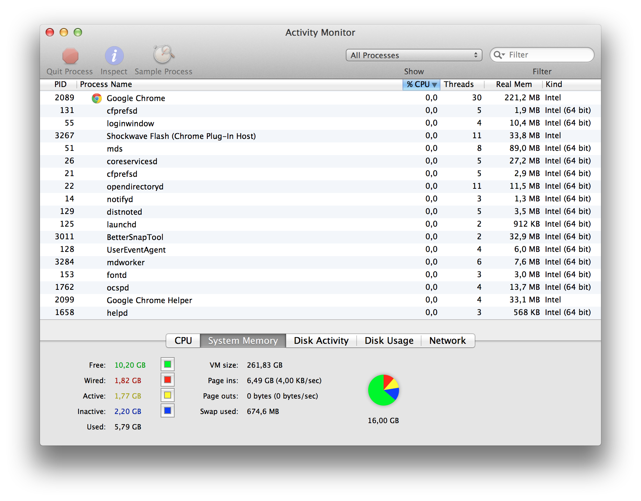Click into the Filter search field

(542, 55)
